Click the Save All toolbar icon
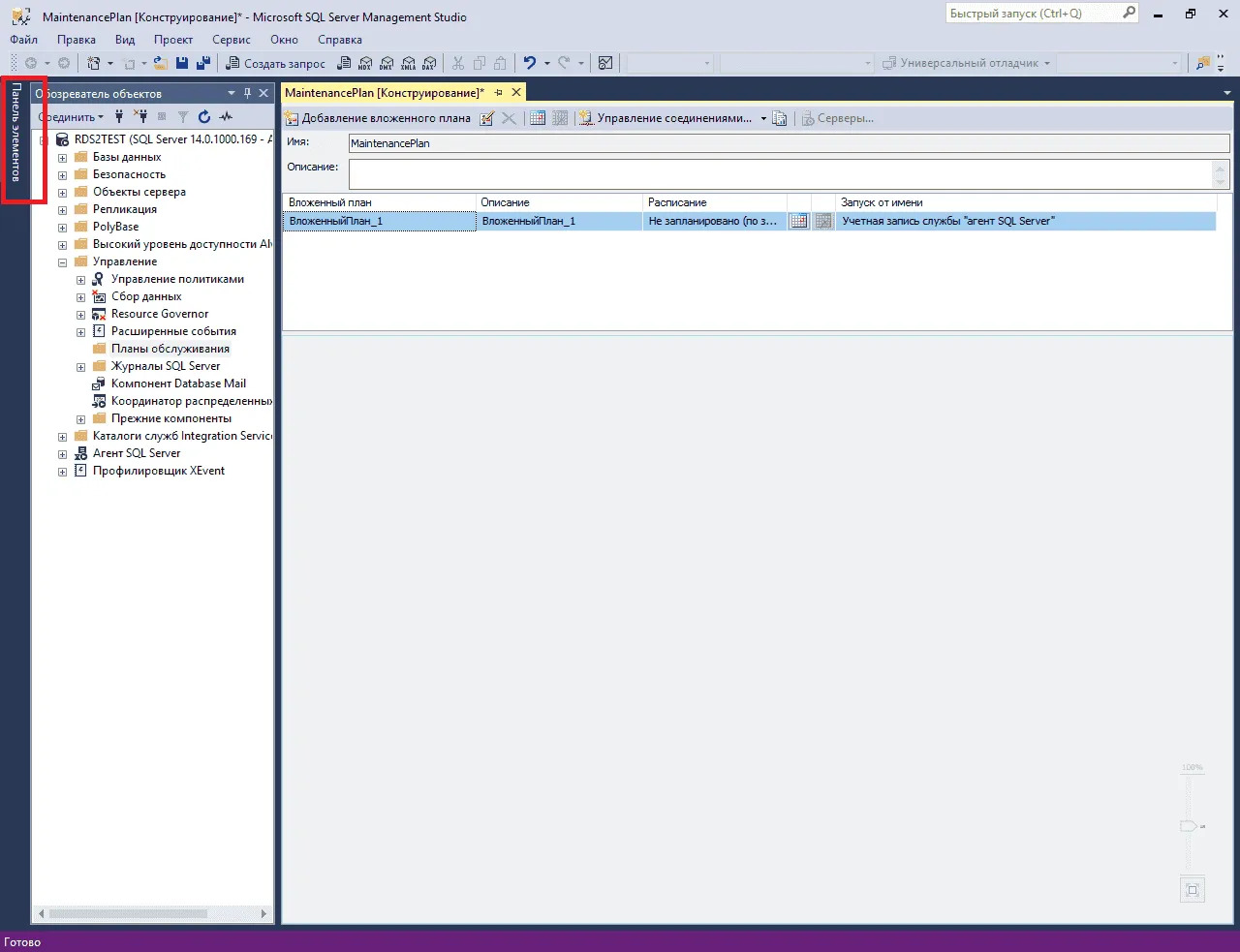Image resolution: width=1240 pixels, height=952 pixels. tap(203, 63)
